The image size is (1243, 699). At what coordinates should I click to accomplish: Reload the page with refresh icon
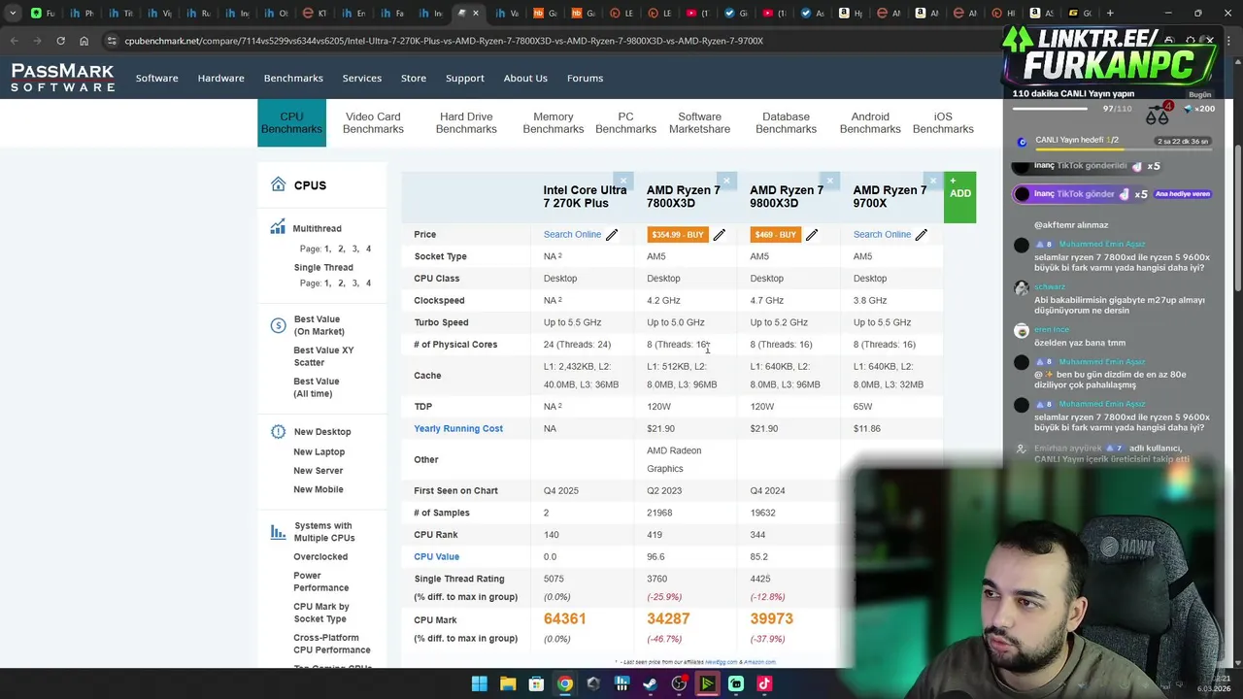click(60, 41)
